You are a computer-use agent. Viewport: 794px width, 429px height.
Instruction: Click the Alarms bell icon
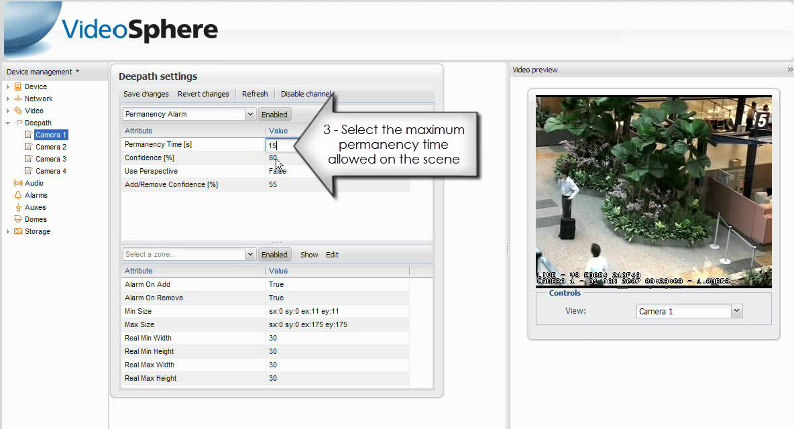17,195
